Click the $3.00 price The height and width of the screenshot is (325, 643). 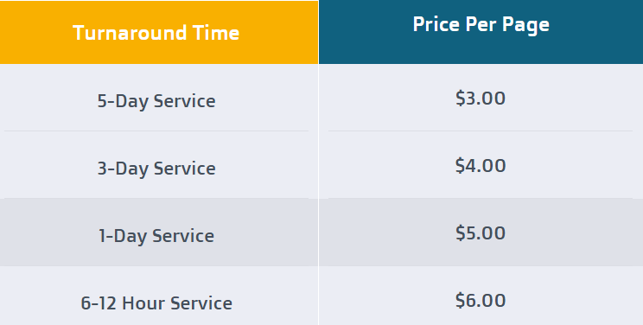[481, 99]
